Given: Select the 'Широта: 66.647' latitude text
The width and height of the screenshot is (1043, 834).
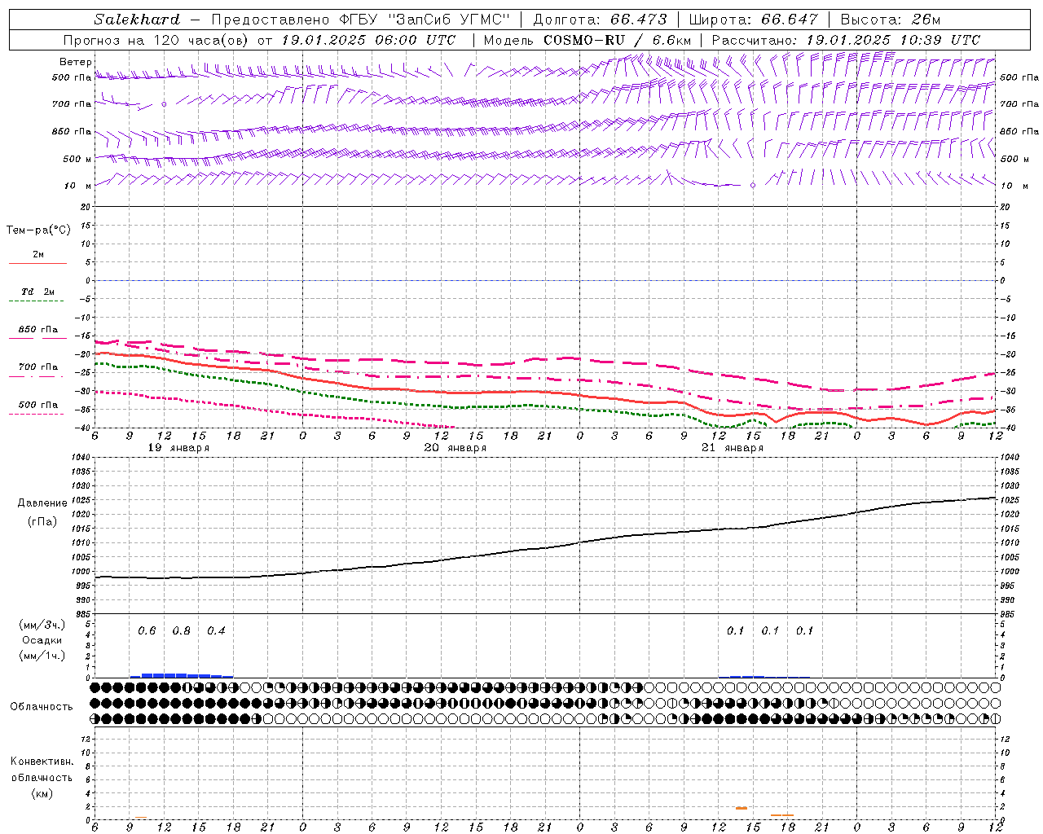Looking at the screenshot, I should pos(753,20).
